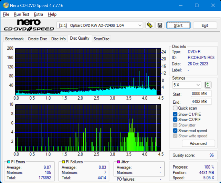Click PI Errors total value 176892
Image resolution: width=221 pixels, height=183 pixels.
[x=45, y=177]
